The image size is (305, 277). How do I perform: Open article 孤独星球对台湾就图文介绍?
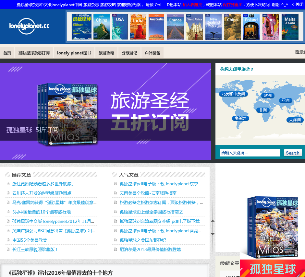pos(160,221)
